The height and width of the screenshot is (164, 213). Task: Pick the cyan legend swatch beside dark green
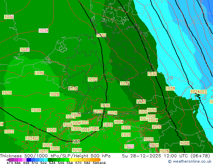[x=46, y=160]
